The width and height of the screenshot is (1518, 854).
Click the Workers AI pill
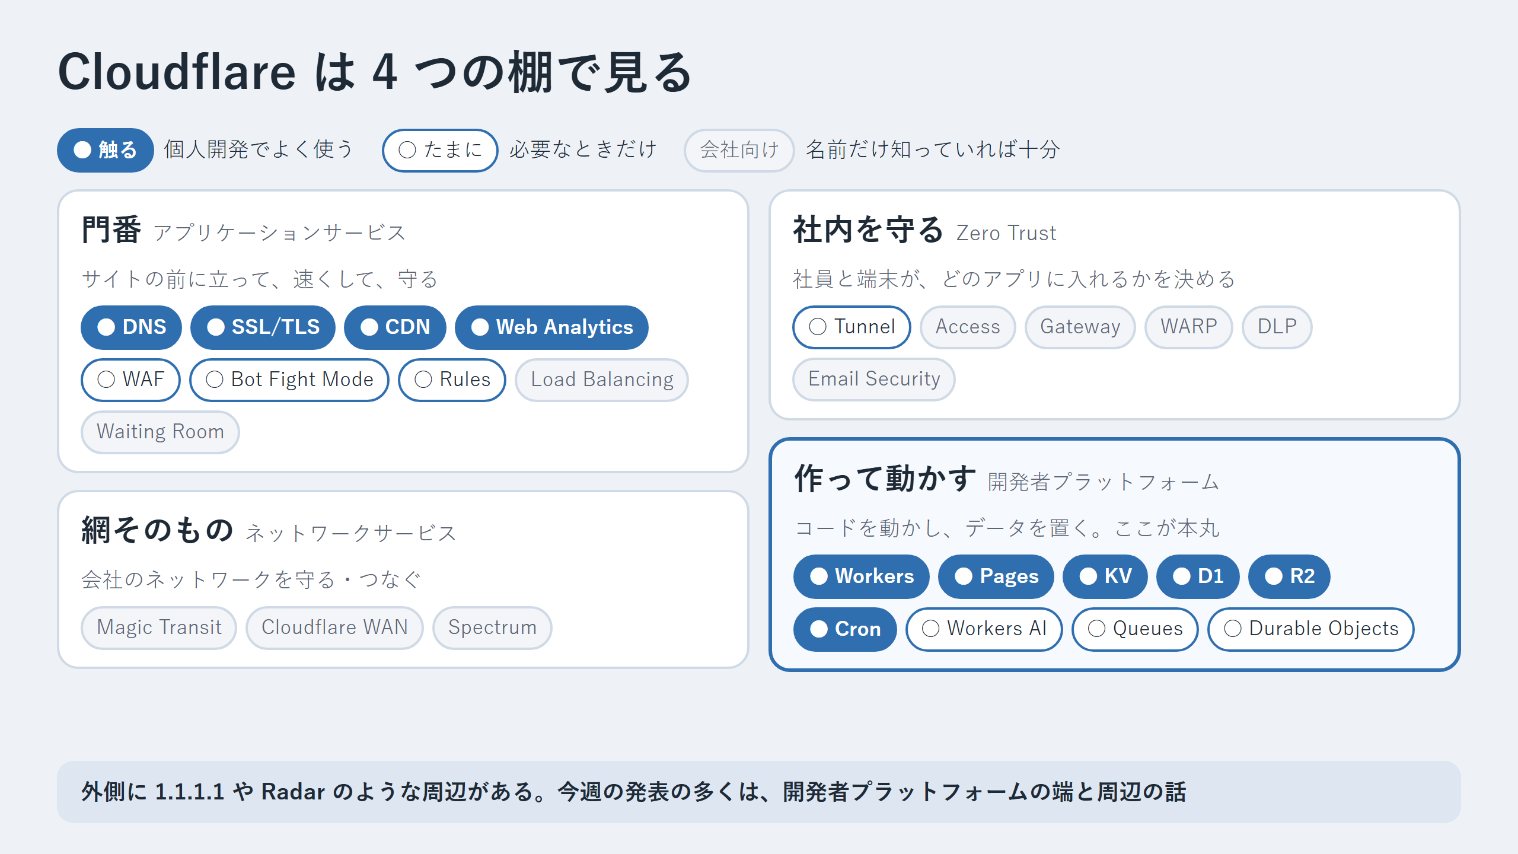click(984, 629)
